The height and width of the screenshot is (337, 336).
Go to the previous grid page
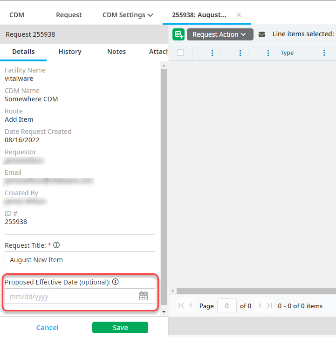pyautogui.click(x=191, y=305)
